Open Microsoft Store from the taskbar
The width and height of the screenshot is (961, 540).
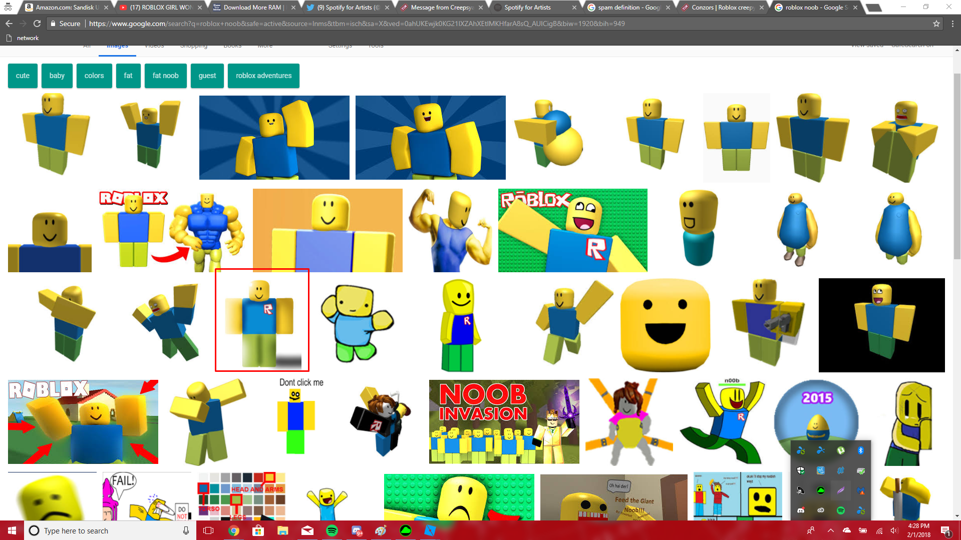click(x=258, y=530)
